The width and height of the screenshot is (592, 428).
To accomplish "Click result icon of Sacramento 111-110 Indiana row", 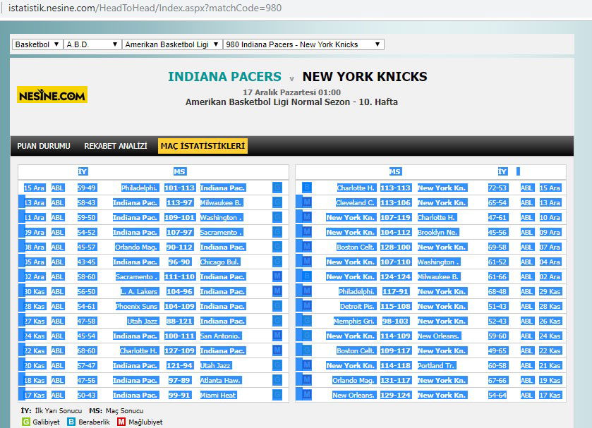I will point(277,276).
